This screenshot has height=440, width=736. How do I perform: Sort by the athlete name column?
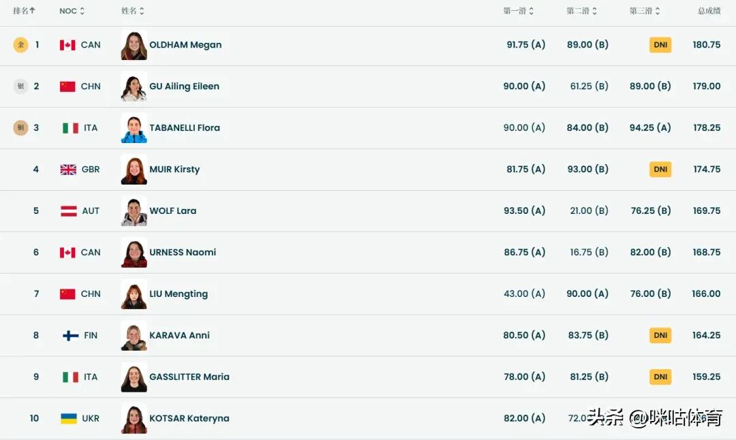click(x=141, y=11)
